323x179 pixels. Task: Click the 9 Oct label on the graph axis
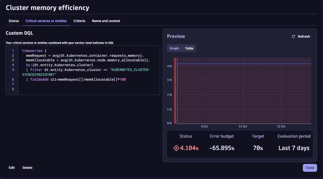coord(204,126)
